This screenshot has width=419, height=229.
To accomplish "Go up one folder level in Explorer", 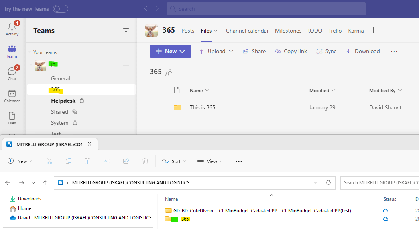I will 45,183.
